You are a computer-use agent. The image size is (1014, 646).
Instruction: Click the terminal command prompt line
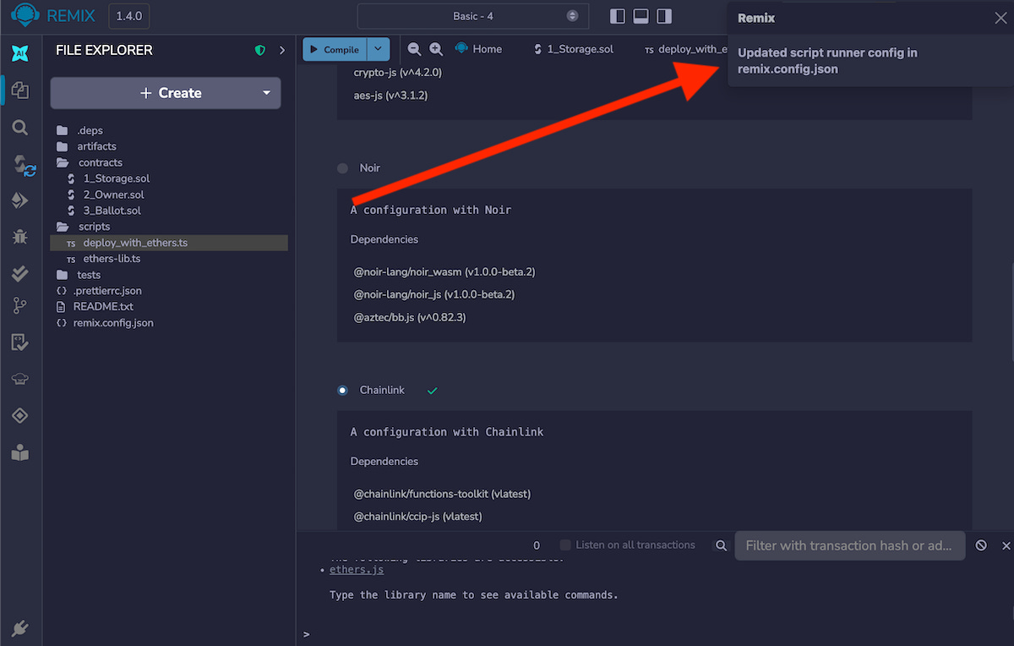tap(655, 633)
